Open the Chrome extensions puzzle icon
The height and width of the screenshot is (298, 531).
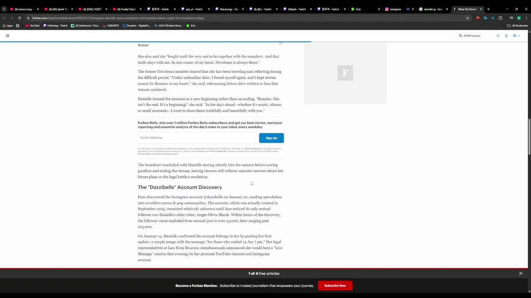tap(500, 18)
